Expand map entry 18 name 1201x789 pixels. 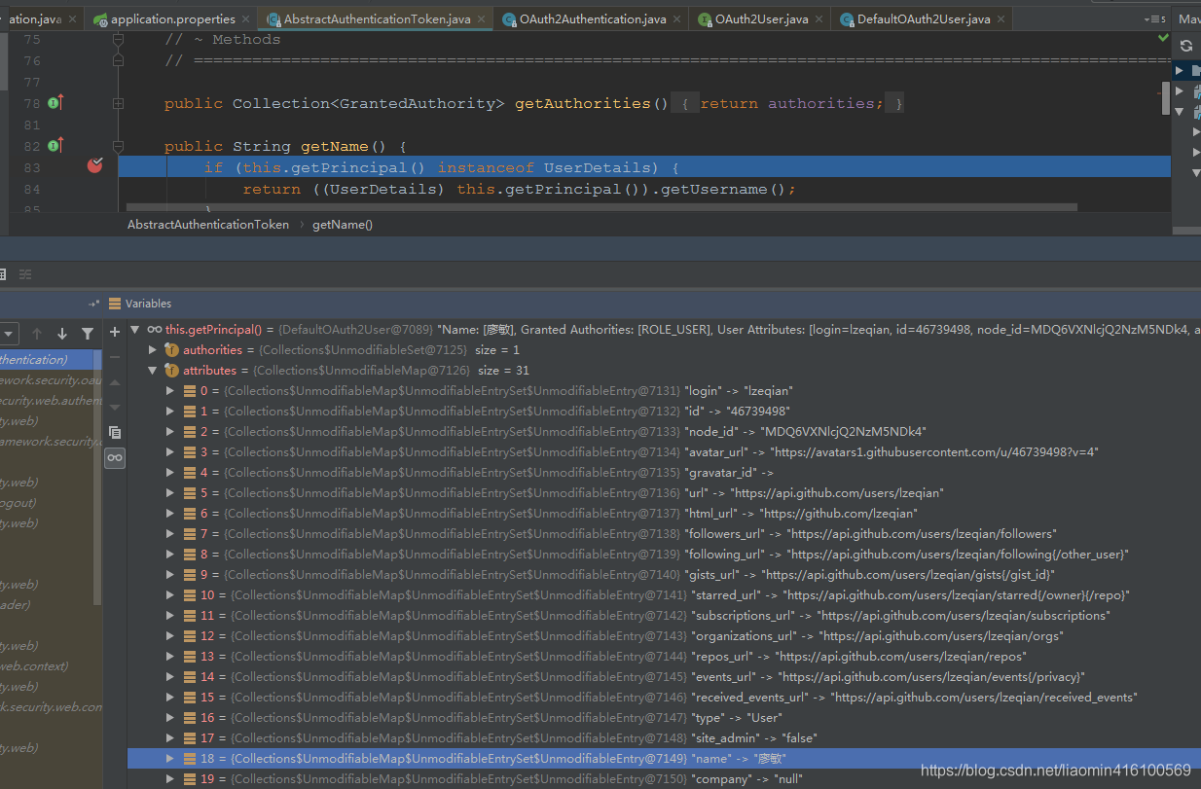[169, 758]
